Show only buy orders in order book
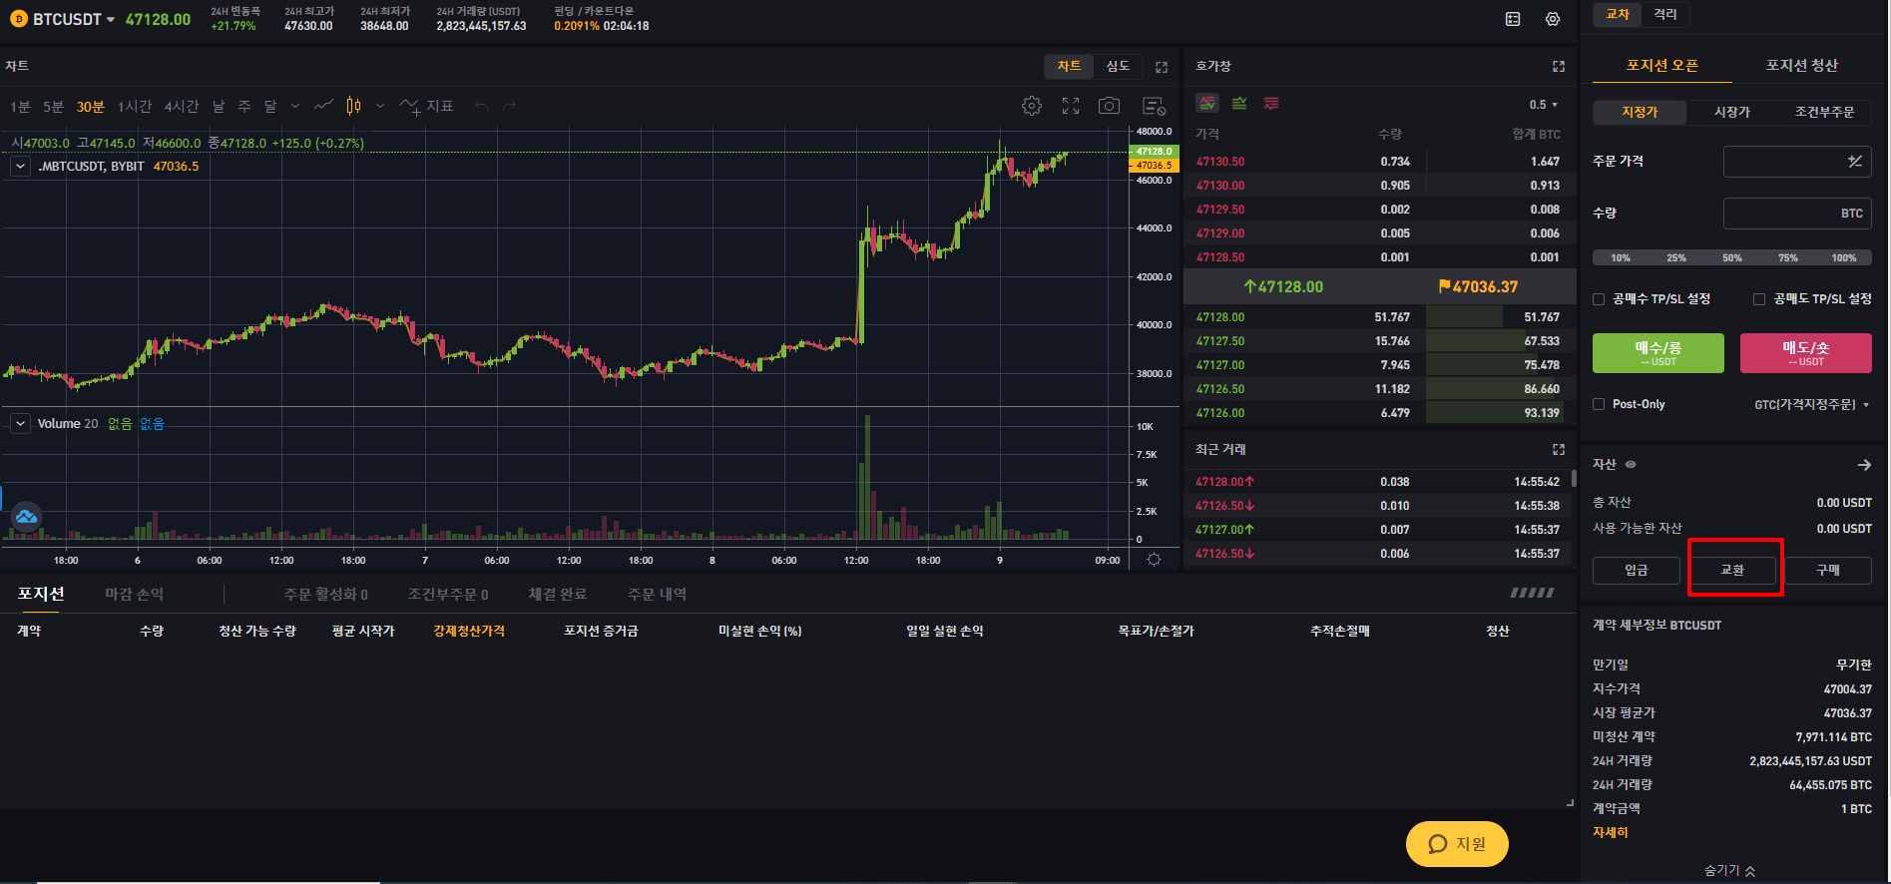The width and height of the screenshot is (1891, 884). pos(1239,104)
